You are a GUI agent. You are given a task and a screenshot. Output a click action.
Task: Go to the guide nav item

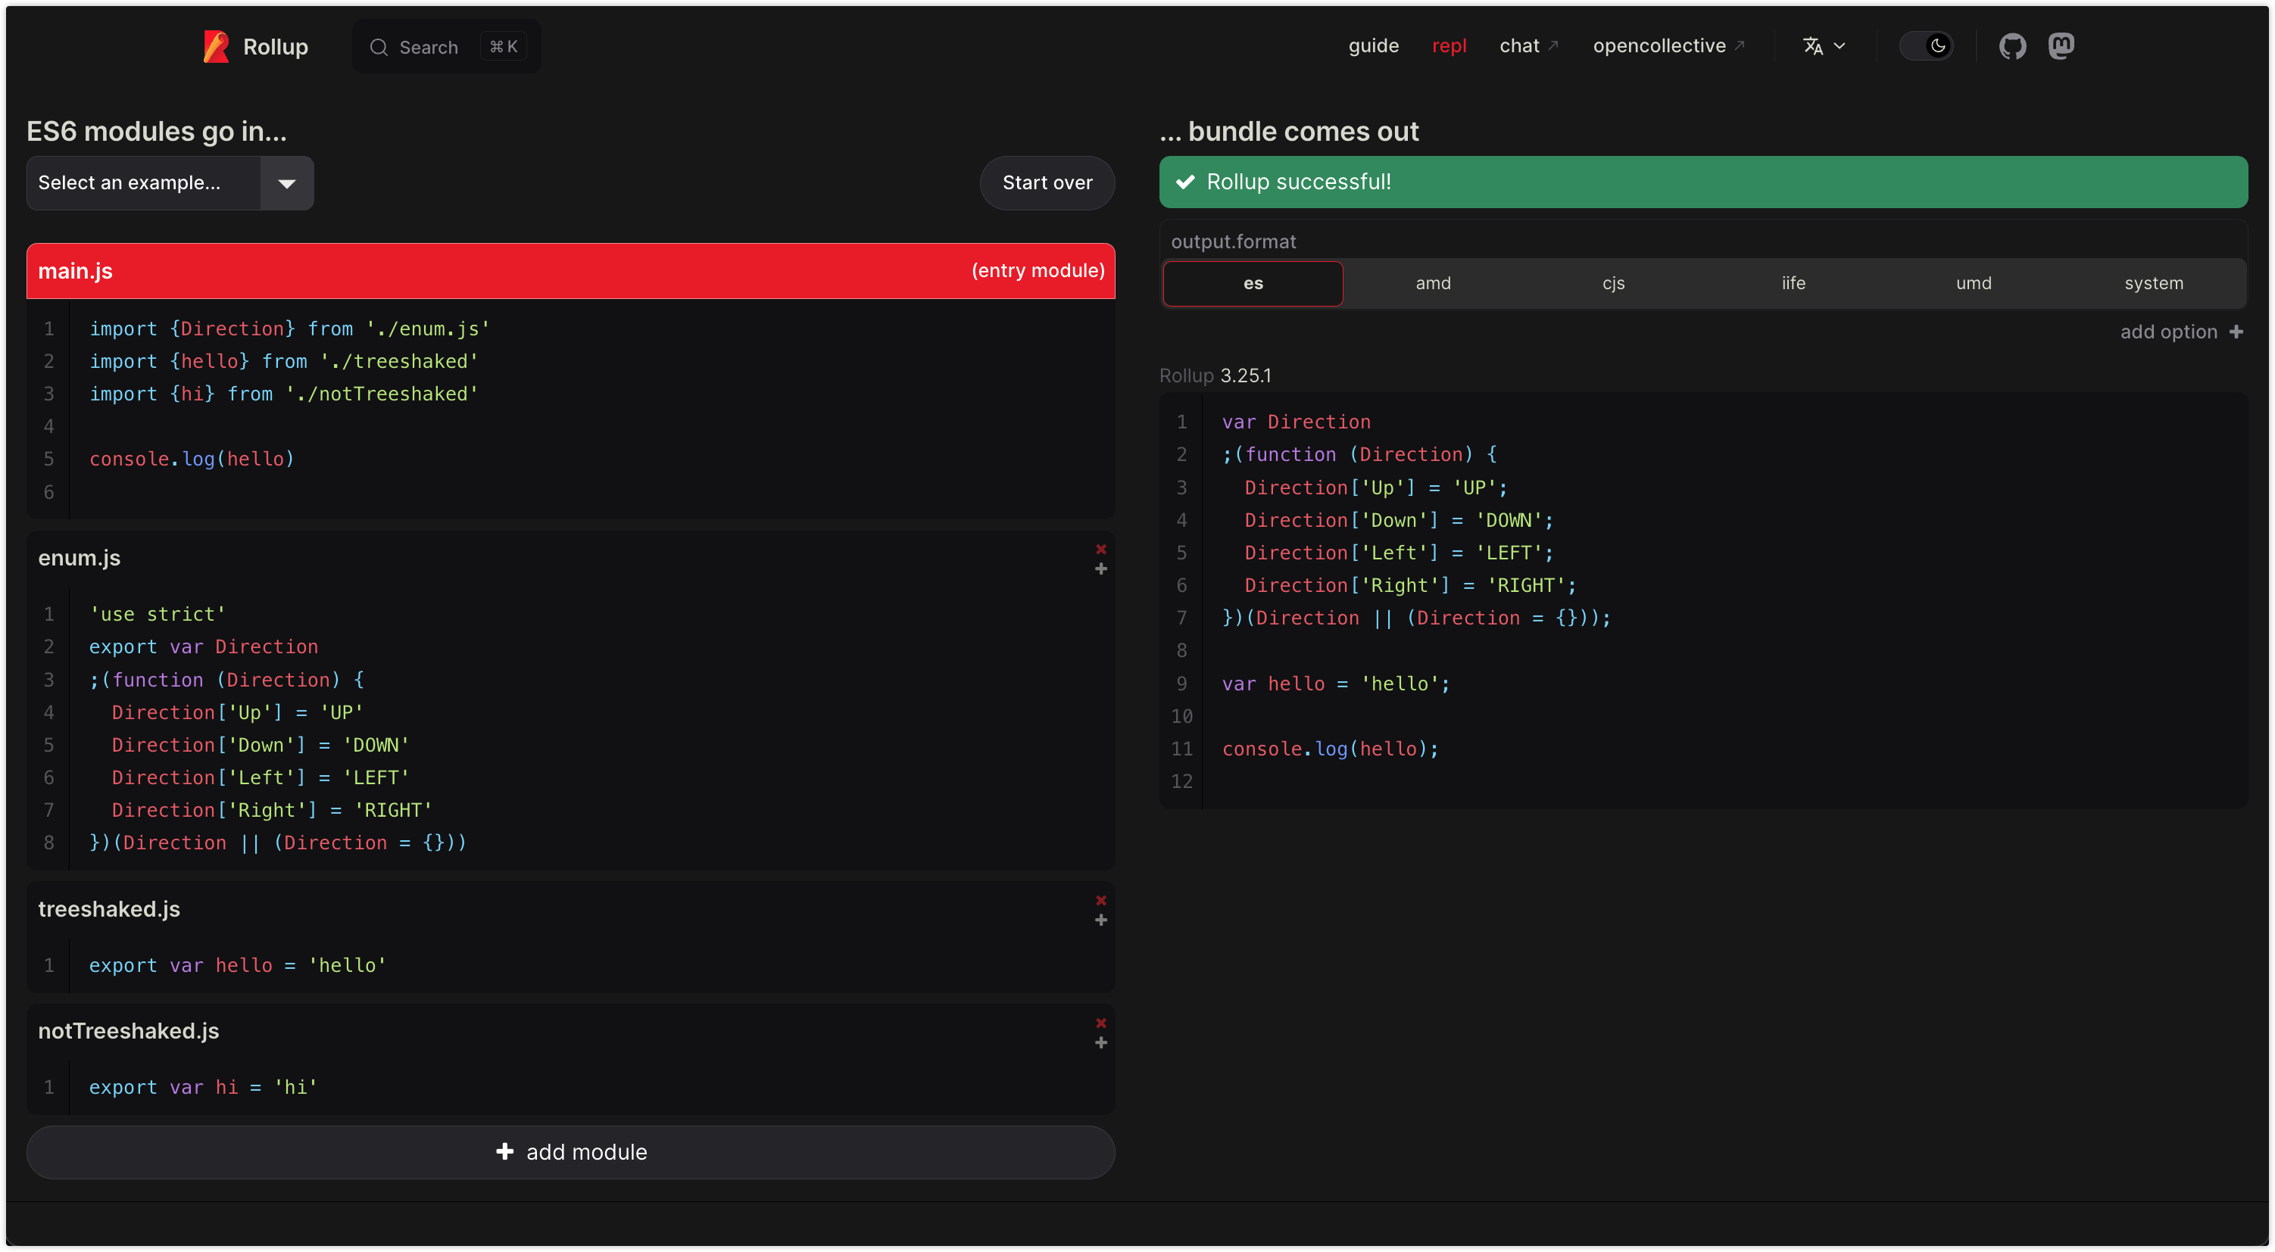1372,46
